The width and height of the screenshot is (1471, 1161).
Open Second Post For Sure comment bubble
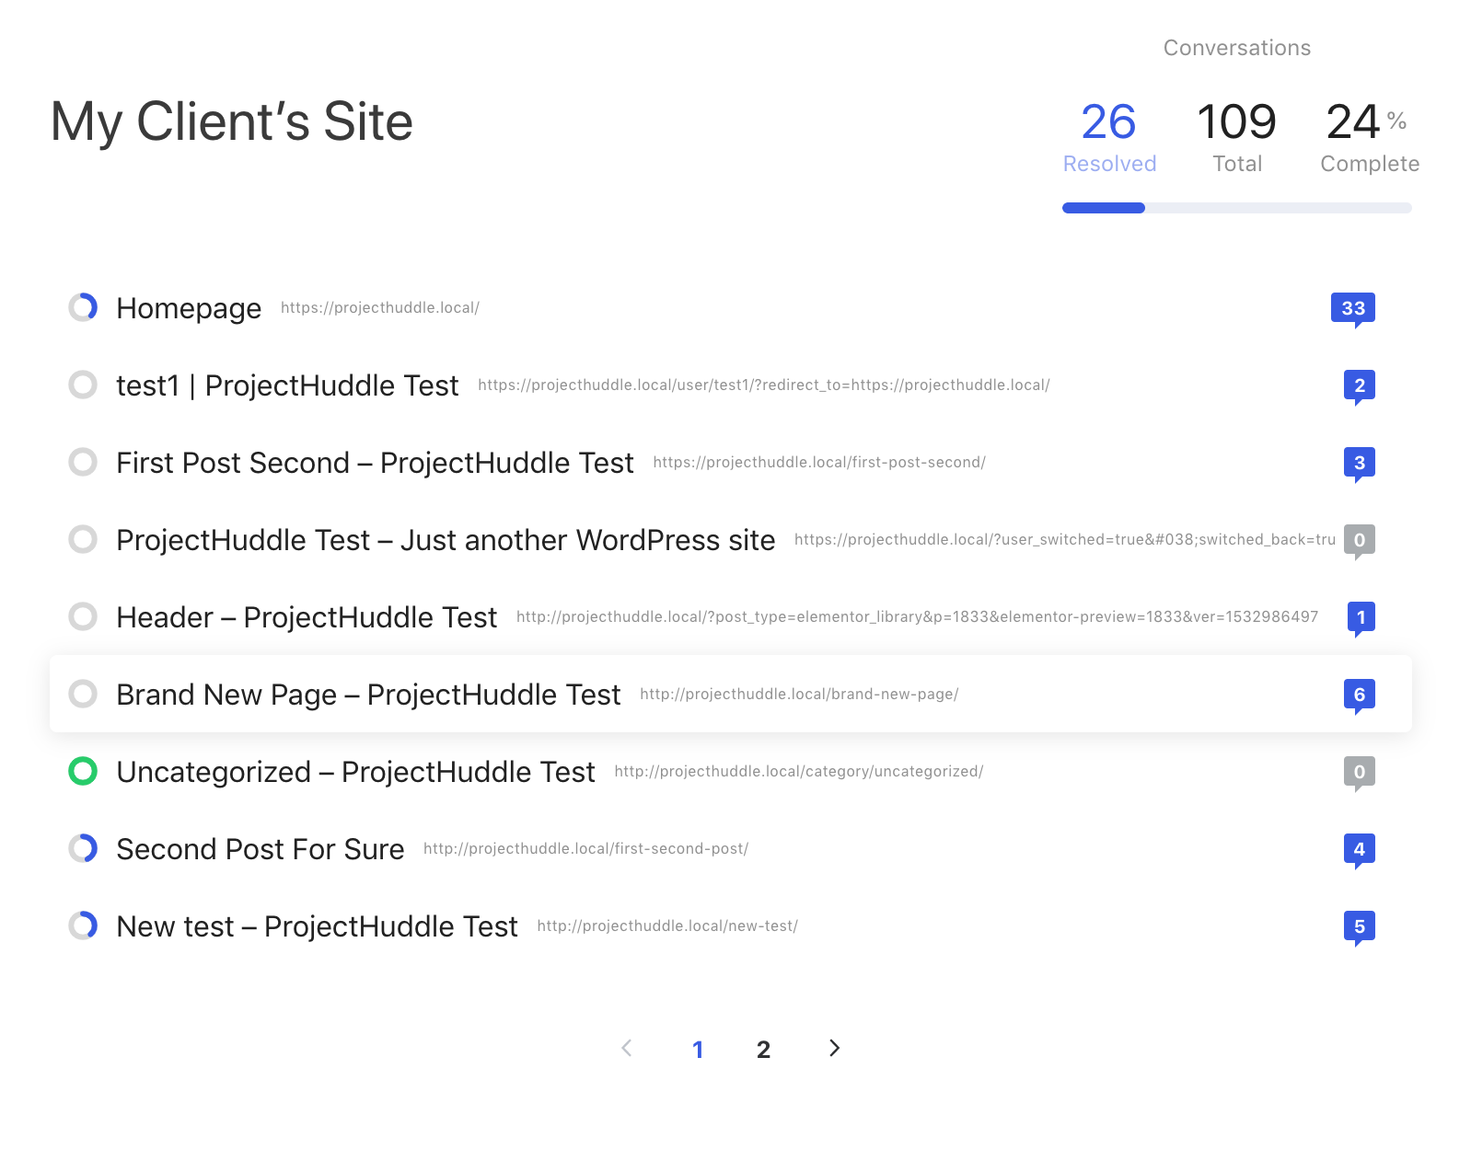pos(1359,849)
